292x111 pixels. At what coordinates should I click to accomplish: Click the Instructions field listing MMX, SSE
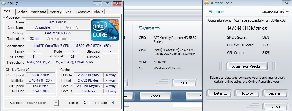click(x=72, y=62)
